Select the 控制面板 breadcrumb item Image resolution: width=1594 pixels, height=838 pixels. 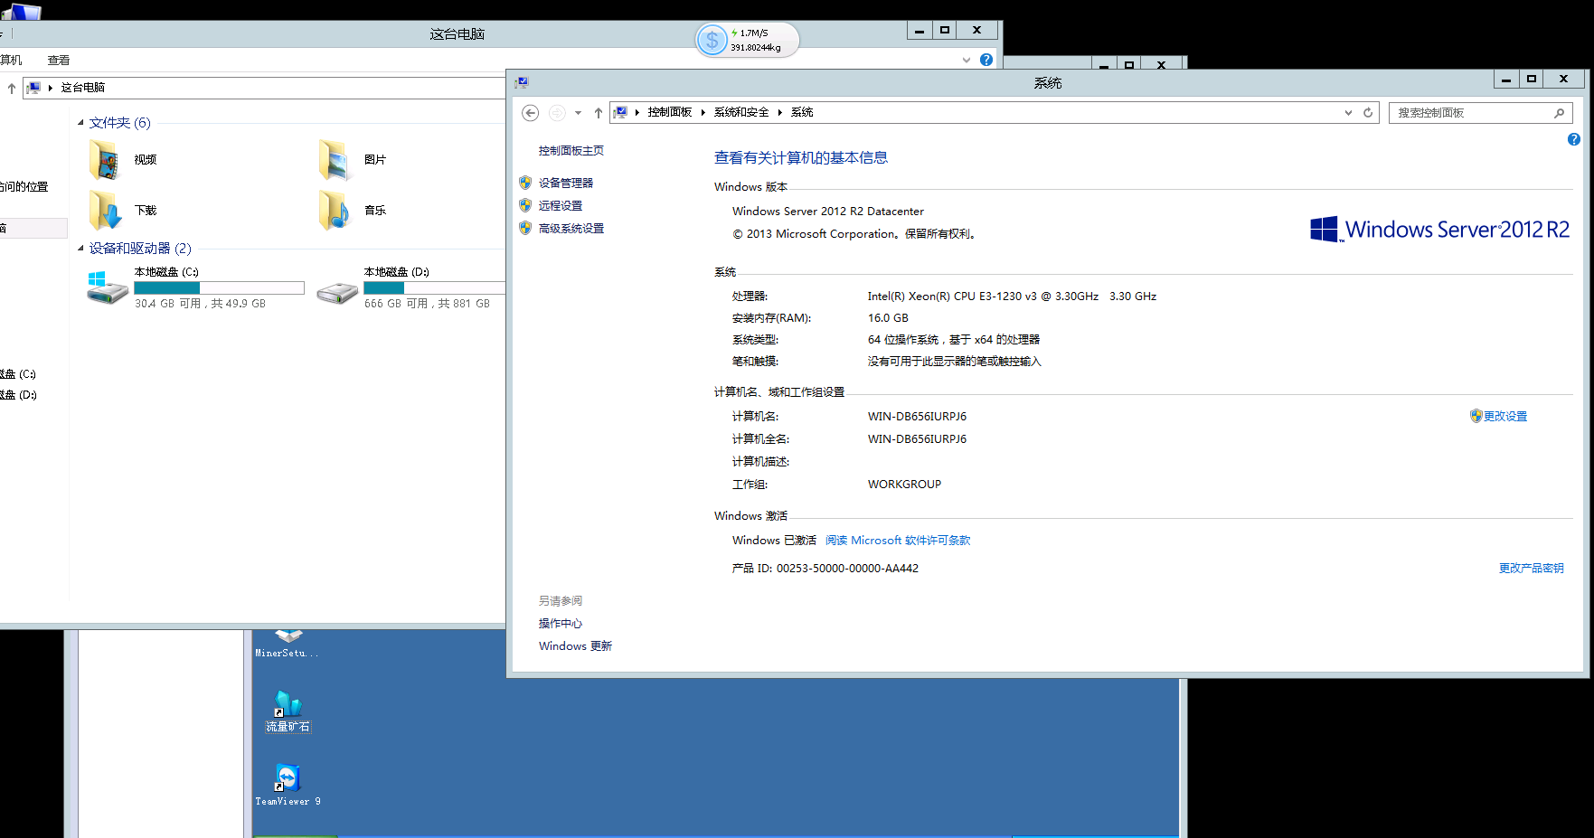[670, 112]
